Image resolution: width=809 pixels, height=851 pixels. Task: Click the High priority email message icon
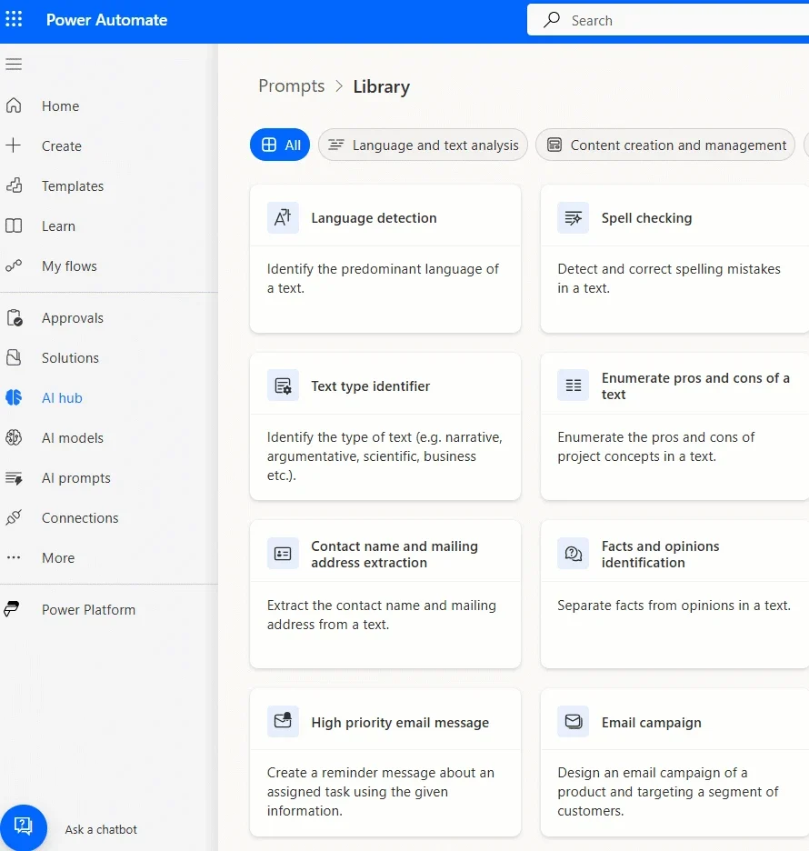click(283, 722)
